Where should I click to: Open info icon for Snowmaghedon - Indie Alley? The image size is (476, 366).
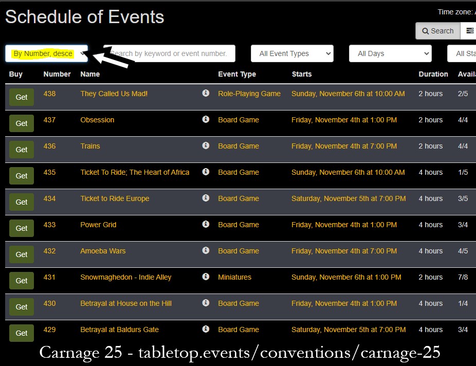206,277
